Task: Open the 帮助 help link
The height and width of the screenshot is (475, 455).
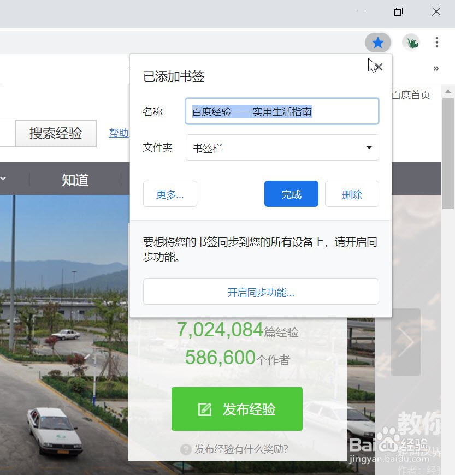Action: (x=119, y=133)
